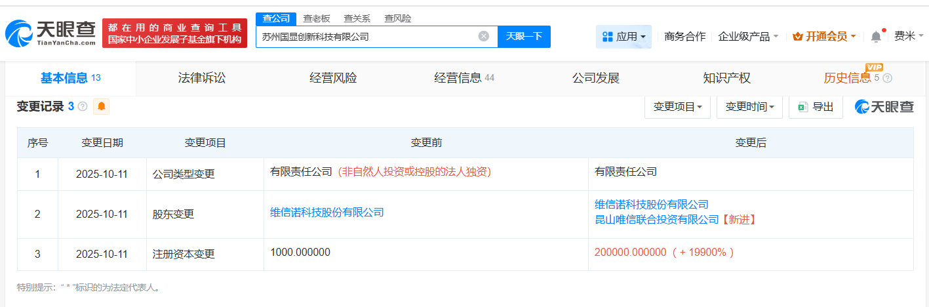
Task: Click the 2025-10-11 date in row 3
Action: (x=102, y=254)
